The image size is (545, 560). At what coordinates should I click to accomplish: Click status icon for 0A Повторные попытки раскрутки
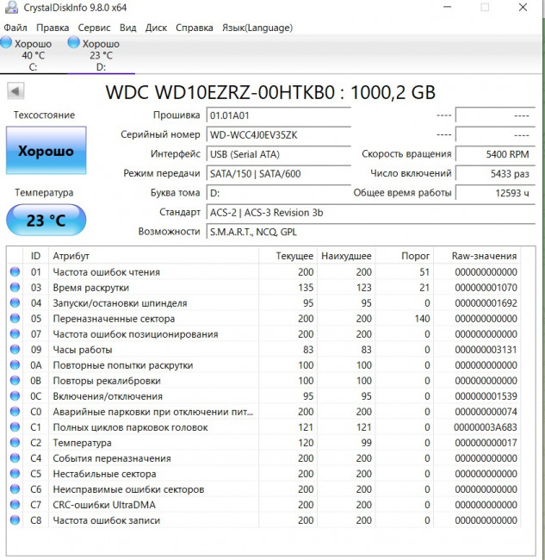pyautogui.click(x=15, y=365)
